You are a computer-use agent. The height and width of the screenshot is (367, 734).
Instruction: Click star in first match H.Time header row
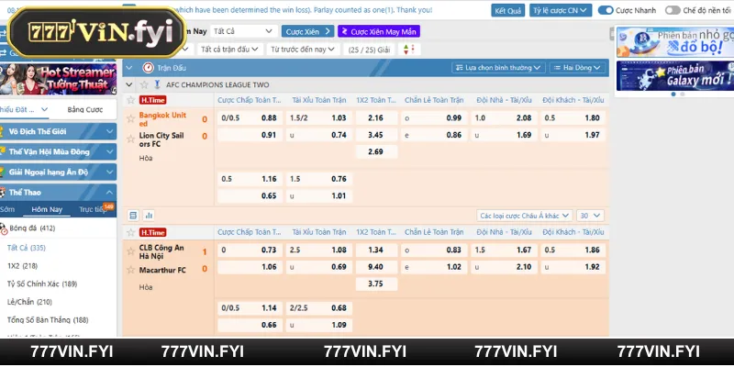[130, 100]
